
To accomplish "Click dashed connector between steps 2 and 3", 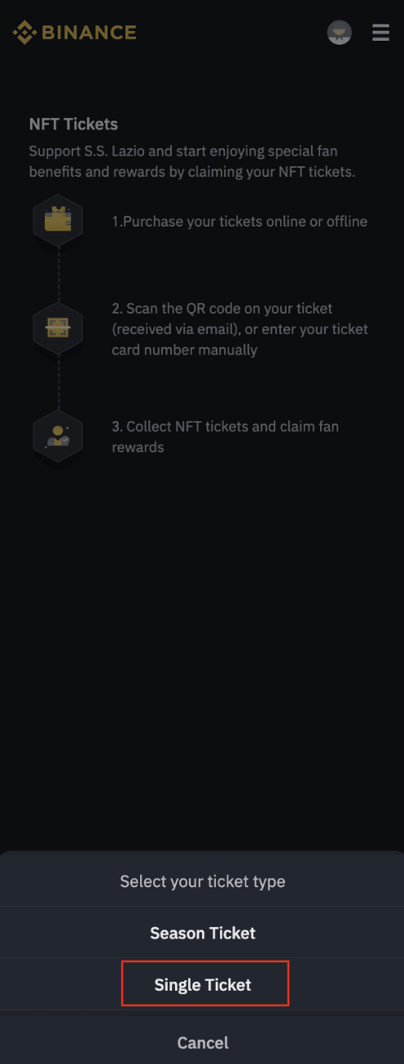I will coord(58,382).
